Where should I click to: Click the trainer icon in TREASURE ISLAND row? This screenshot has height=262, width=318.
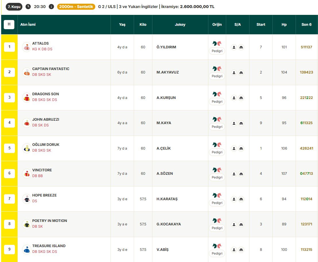pos(241,250)
